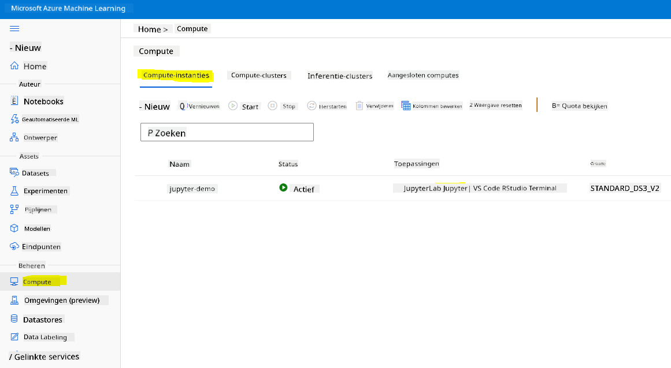Click the Omgevingen (preview) icon
The width and height of the screenshot is (671, 368).
pyautogui.click(x=14, y=300)
